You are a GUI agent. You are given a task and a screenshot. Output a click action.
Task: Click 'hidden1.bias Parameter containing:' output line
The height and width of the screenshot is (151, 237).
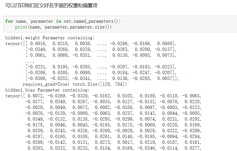(x=47, y=90)
